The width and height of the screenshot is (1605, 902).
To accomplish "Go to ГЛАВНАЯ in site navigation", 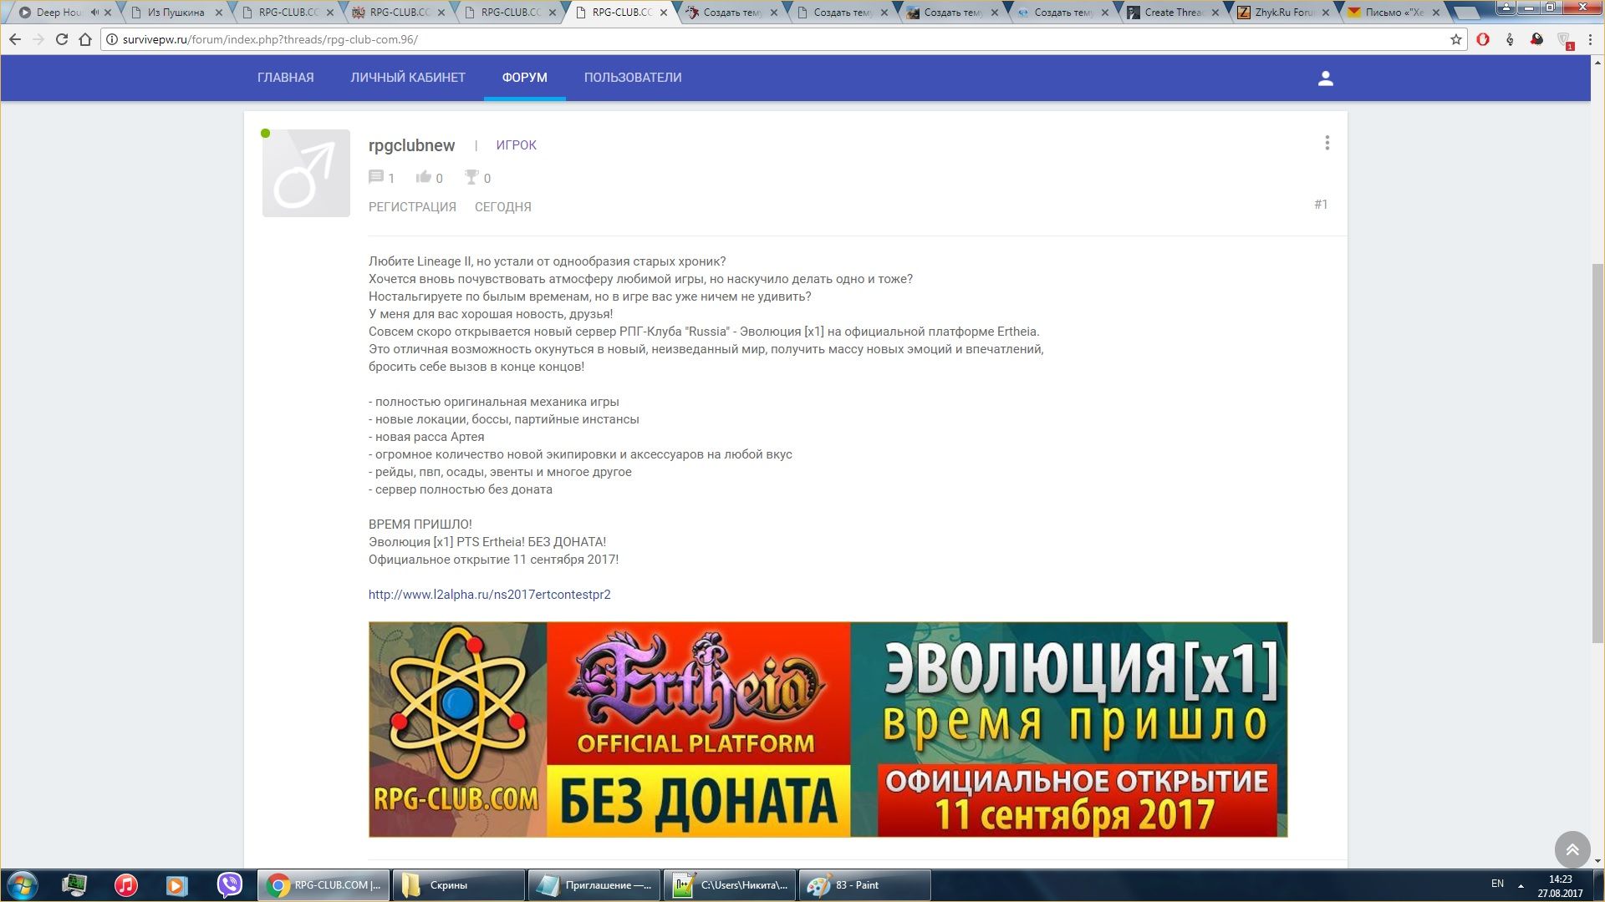I will click(286, 78).
